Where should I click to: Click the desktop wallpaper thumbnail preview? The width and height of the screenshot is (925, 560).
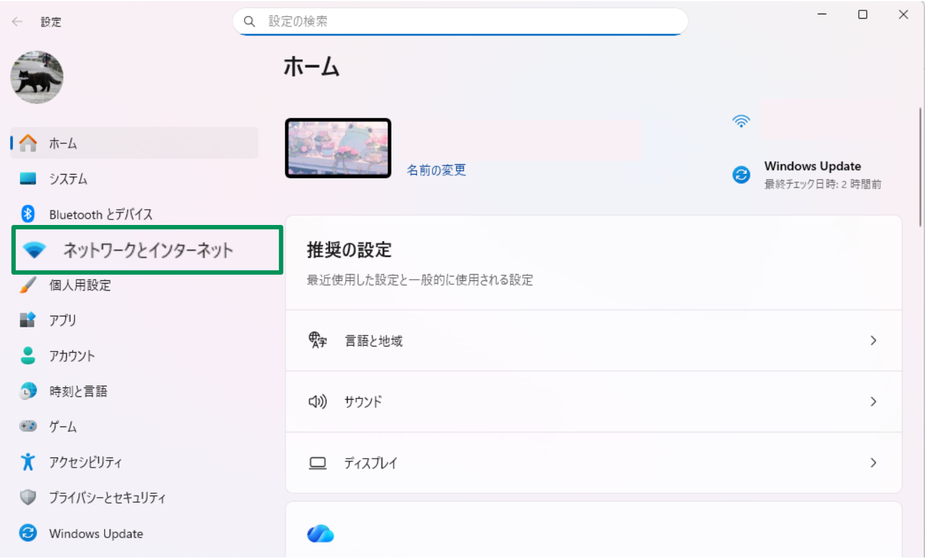[338, 148]
